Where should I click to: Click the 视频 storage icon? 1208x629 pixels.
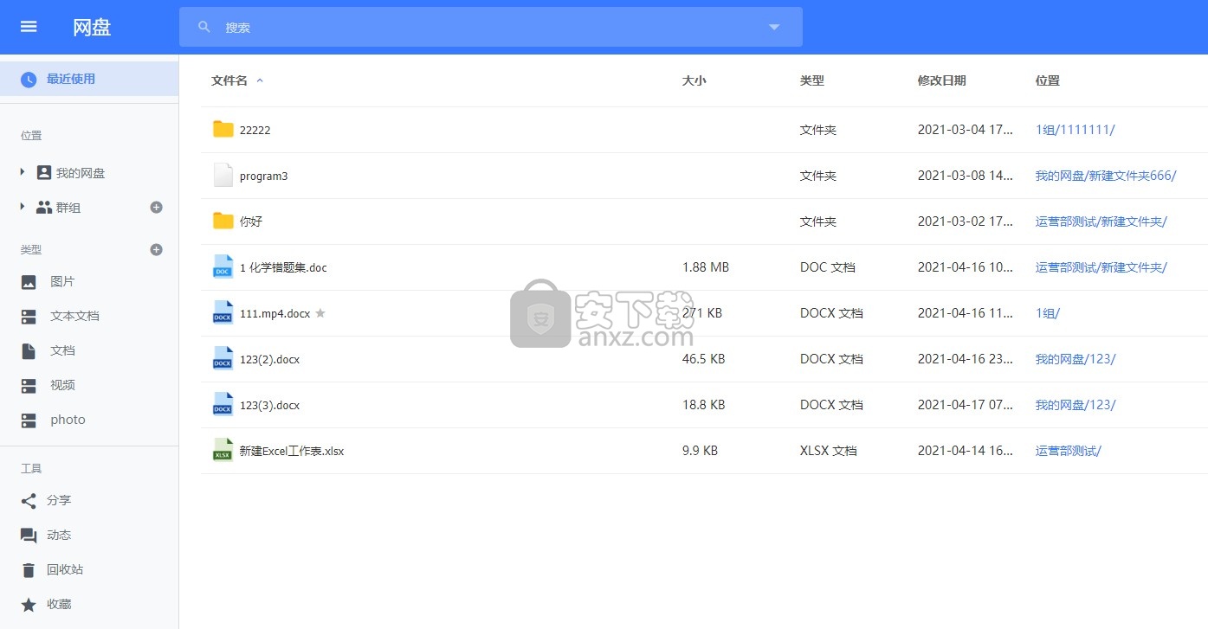(x=29, y=385)
